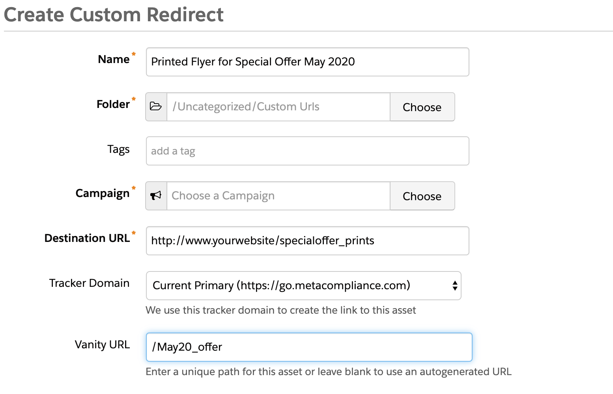The width and height of the screenshot is (613, 394).
Task: Click into the Tags 'add a tag' field
Action: click(307, 151)
